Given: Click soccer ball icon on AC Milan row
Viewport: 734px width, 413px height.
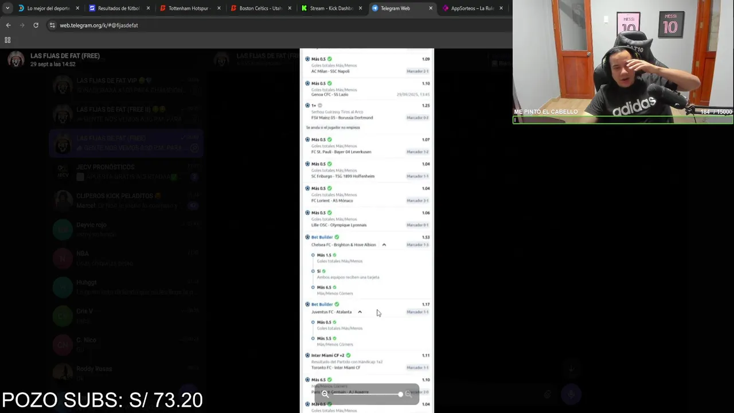Looking at the screenshot, I should click(x=307, y=59).
